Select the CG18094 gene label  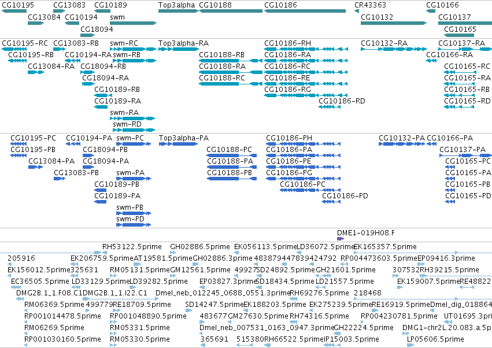pyautogui.click(x=97, y=29)
